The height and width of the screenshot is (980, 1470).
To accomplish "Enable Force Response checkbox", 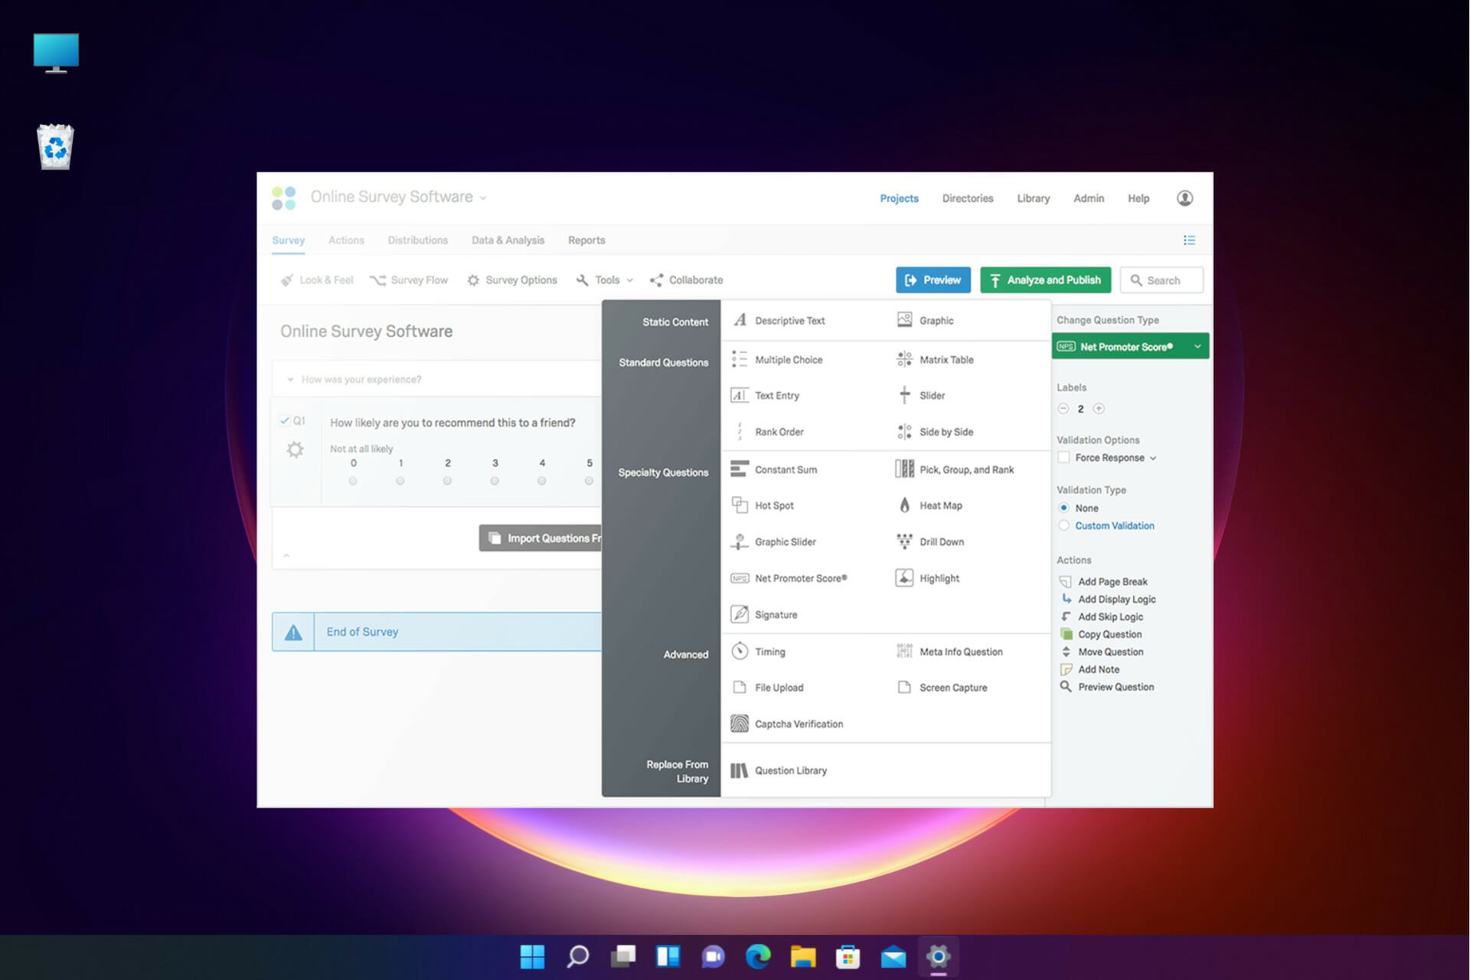I will tap(1063, 458).
